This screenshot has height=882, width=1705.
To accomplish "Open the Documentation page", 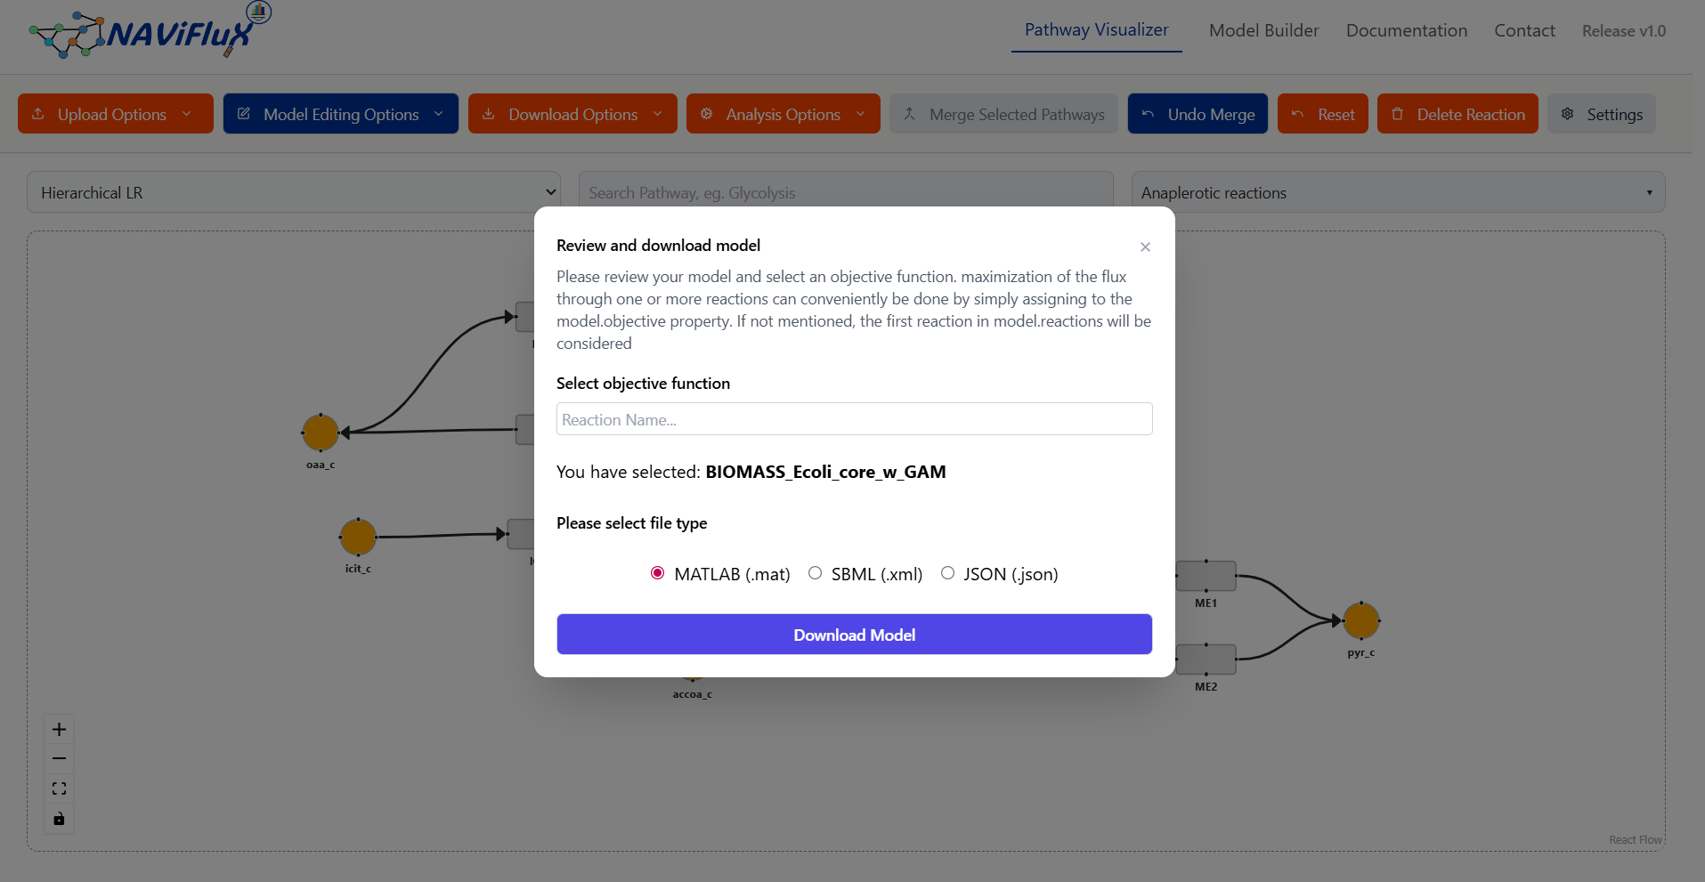I will (1407, 30).
